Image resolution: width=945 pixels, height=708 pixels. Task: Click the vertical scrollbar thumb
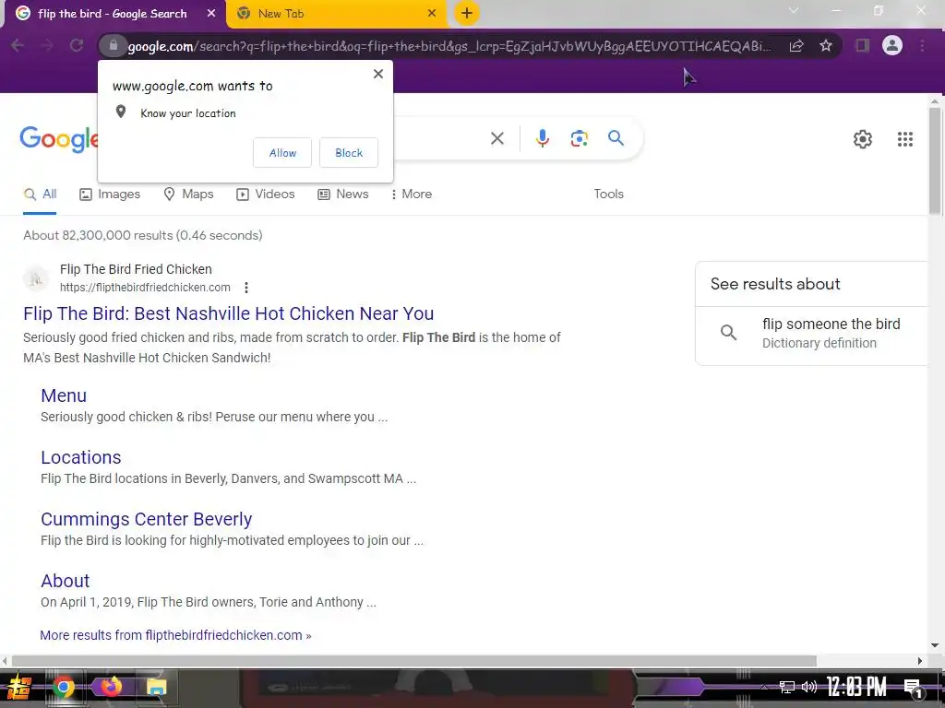[x=935, y=160]
